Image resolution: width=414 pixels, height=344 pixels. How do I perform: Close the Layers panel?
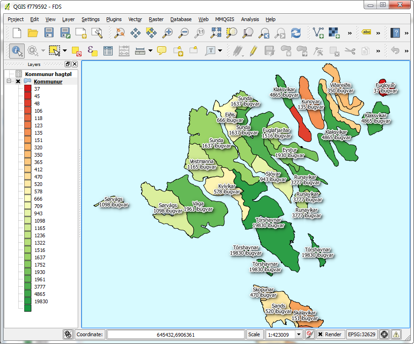click(75, 64)
